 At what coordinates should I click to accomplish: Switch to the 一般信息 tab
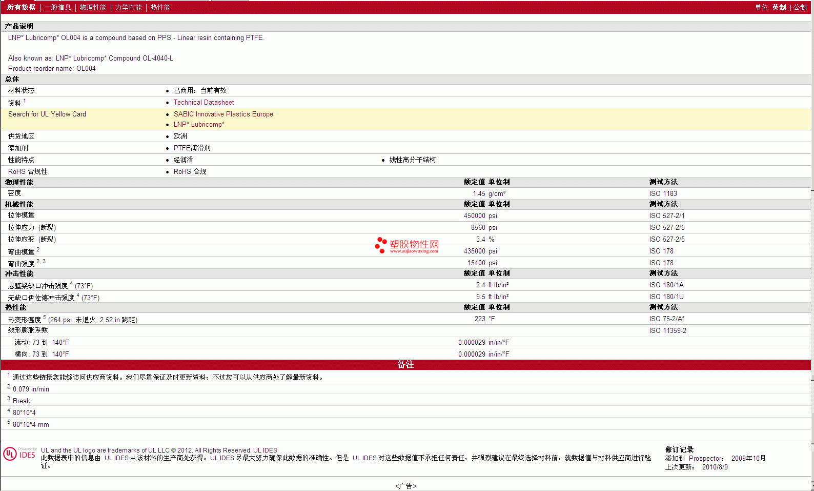coord(57,7)
